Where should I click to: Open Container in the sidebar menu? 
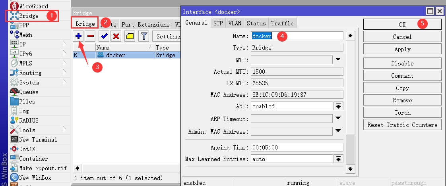pyautogui.click(x=33, y=159)
